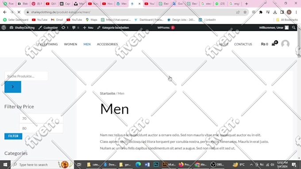Open Photoshop from the taskbar
The image size is (301, 169).
coord(156,165)
